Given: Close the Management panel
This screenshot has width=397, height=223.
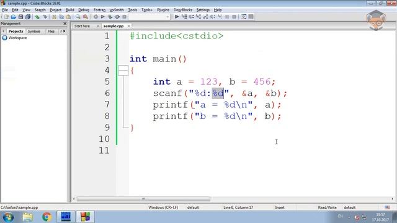Looking at the screenshot, I should [x=65, y=24].
